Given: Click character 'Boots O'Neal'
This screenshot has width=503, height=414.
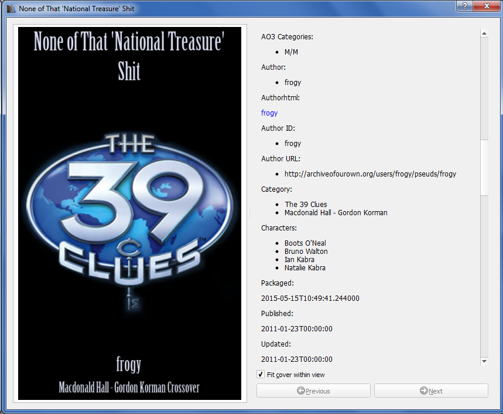Looking at the screenshot, I should 305,243.
